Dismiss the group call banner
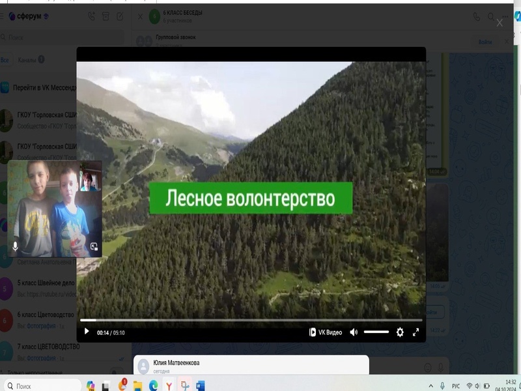 (x=507, y=42)
